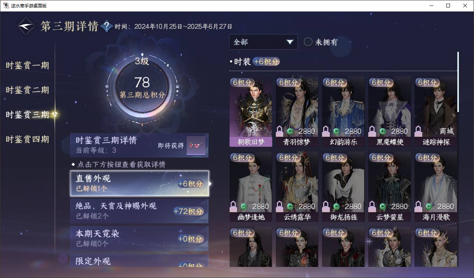This screenshot has height=278, width=474.
Task: Open the 本期天霓染 points row
Action: 139,238
